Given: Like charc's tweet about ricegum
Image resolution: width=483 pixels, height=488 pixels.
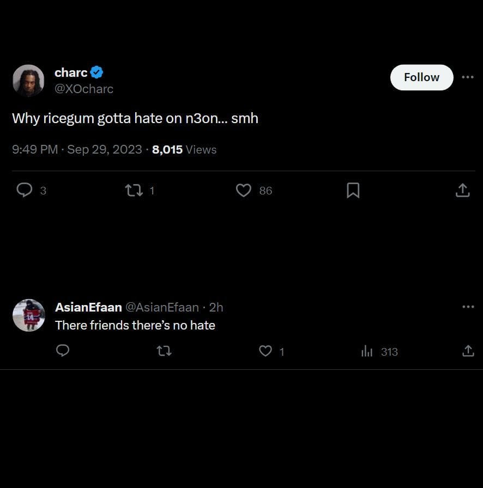Looking at the screenshot, I should (x=243, y=191).
